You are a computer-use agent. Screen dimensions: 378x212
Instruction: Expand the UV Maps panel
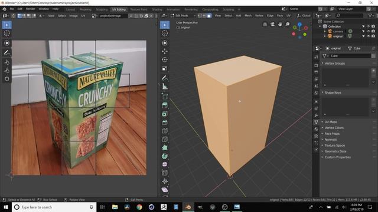click(331, 122)
